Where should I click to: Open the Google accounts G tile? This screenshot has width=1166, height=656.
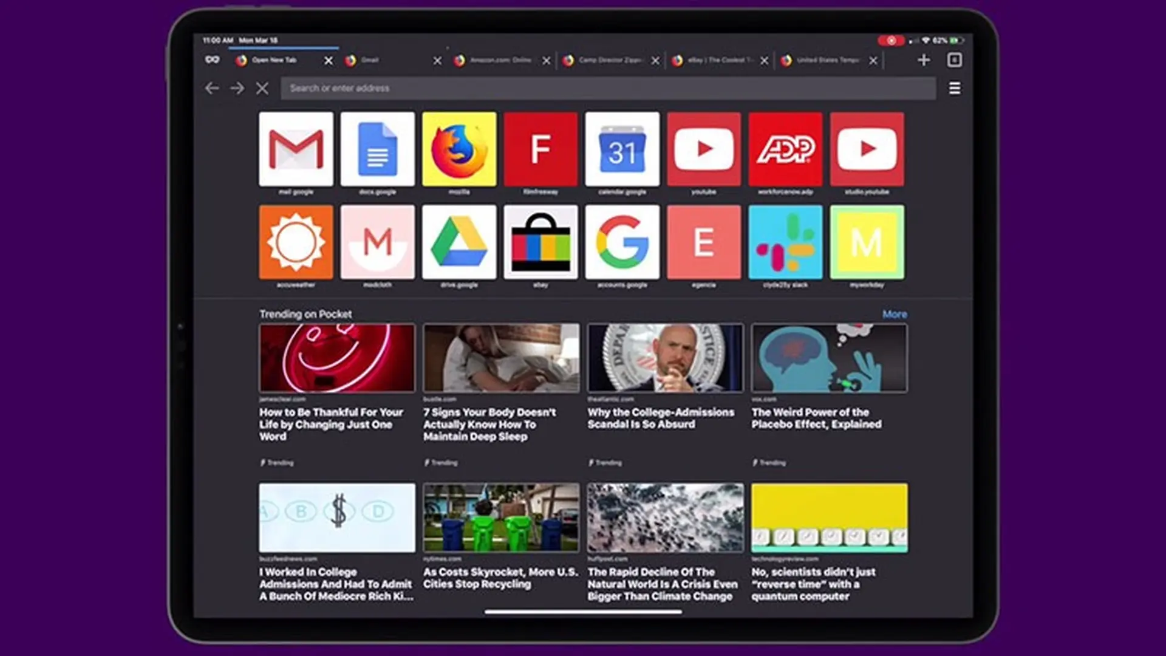[x=622, y=242]
